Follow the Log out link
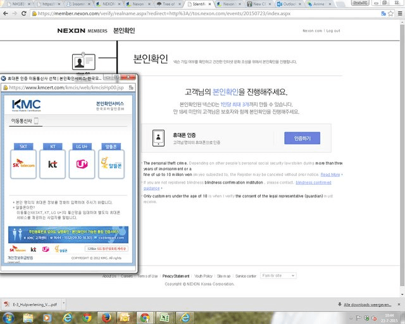Image resolution: width=405 pixels, height=324 pixels. point(333,30)
